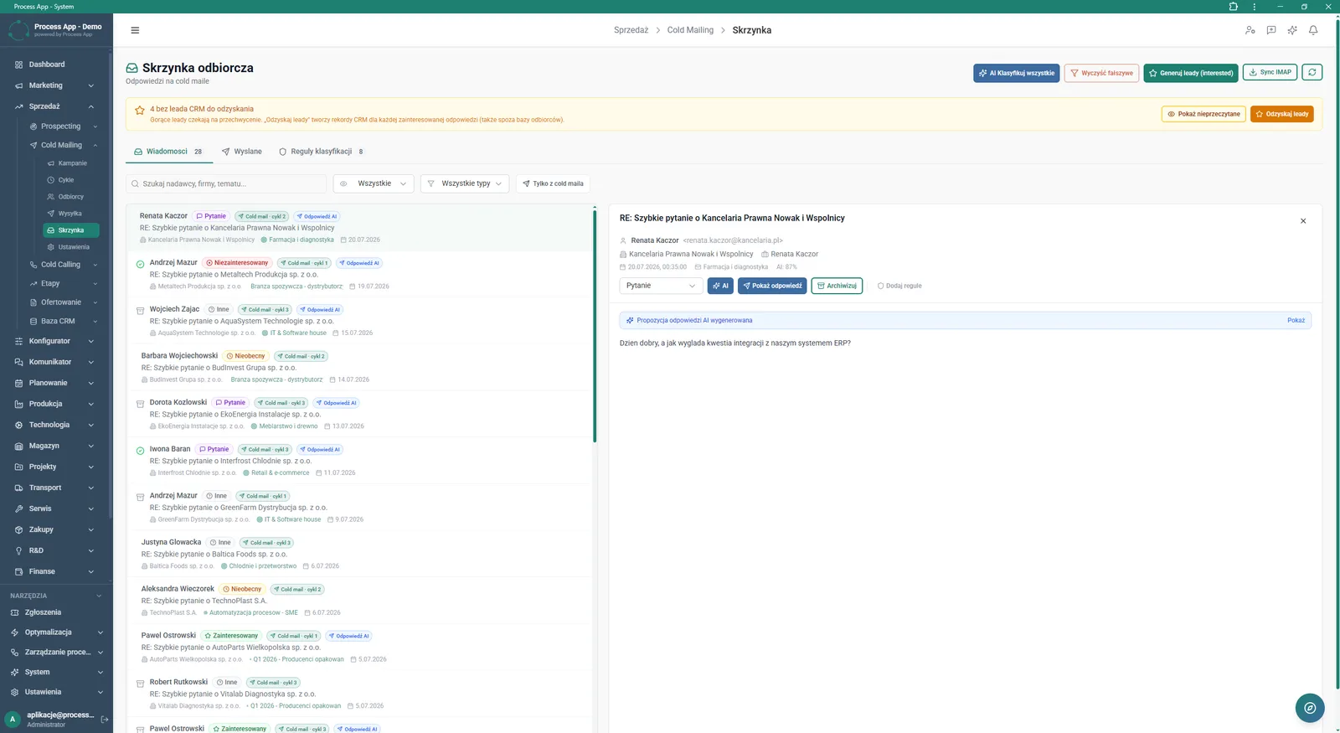Image resolution: width=1340 pixels, height=733 pixels.
Task: Click the refresh icon next to Sync IMAP
Action: click(1312, 73)
